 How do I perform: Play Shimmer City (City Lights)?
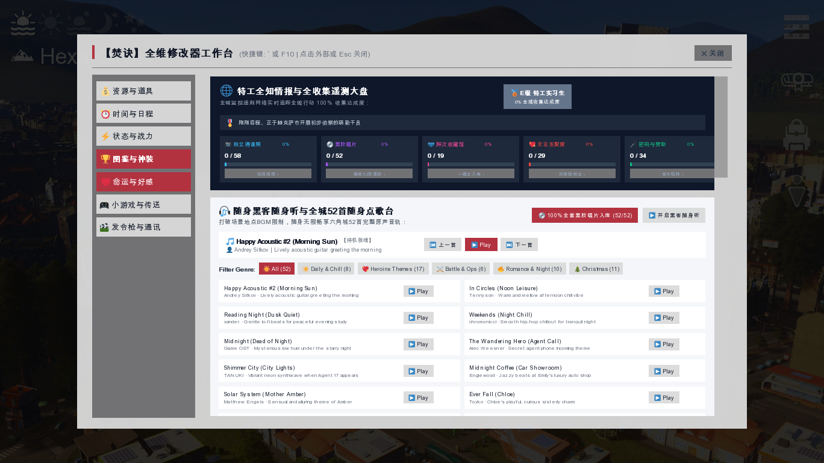(x=419, y=371)
